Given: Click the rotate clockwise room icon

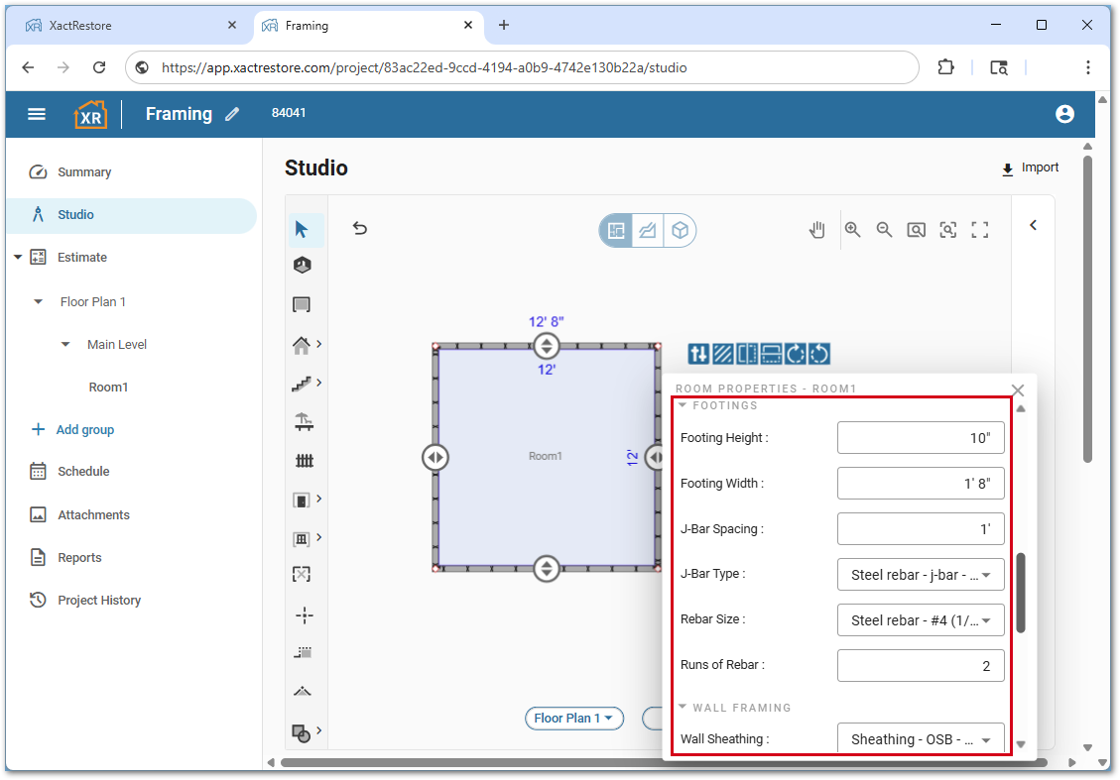Looking at the screenshot, I should [x=795, y=353].
